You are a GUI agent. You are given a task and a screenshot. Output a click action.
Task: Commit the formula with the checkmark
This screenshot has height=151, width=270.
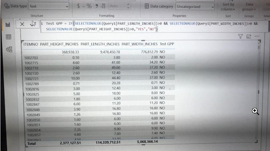(x=33, y=24)
